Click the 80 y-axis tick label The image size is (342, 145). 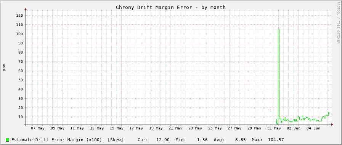(20, 52)
